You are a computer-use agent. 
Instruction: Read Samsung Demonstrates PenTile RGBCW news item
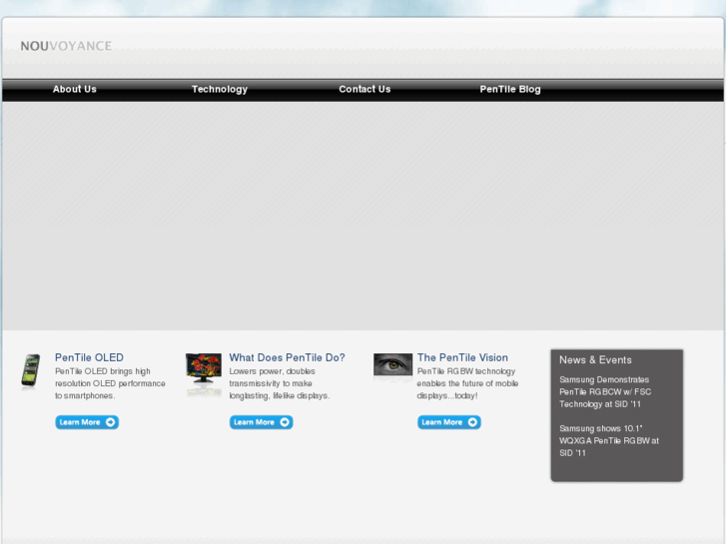coord(605,391)
